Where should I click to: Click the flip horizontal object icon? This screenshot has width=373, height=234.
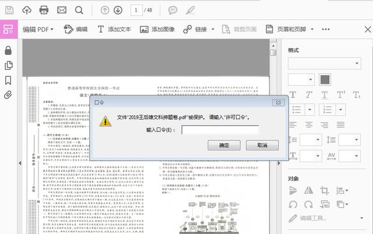pyautogui.click(x=308, y=190)
